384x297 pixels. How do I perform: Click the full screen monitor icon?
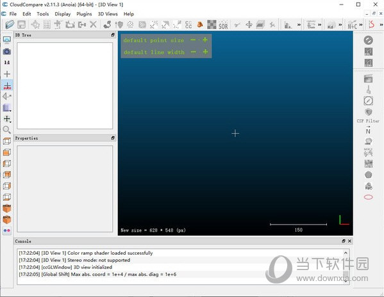7,40
